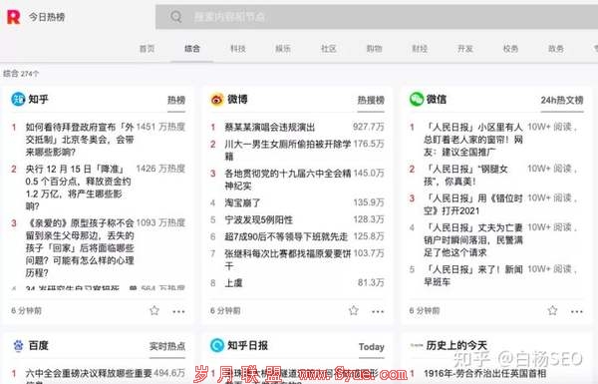
Task: Click the 微博 card title text
Action: (237, 100)
